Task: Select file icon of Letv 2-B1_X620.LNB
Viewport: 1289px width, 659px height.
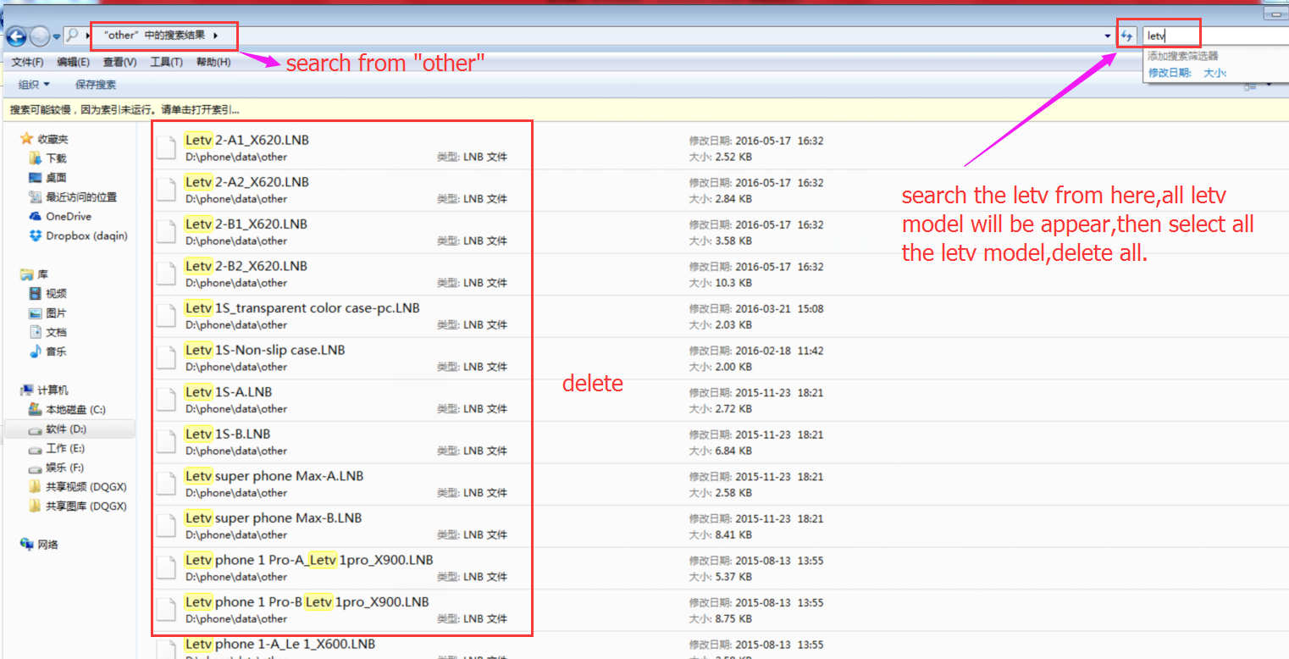Action: tap(167, 232)
